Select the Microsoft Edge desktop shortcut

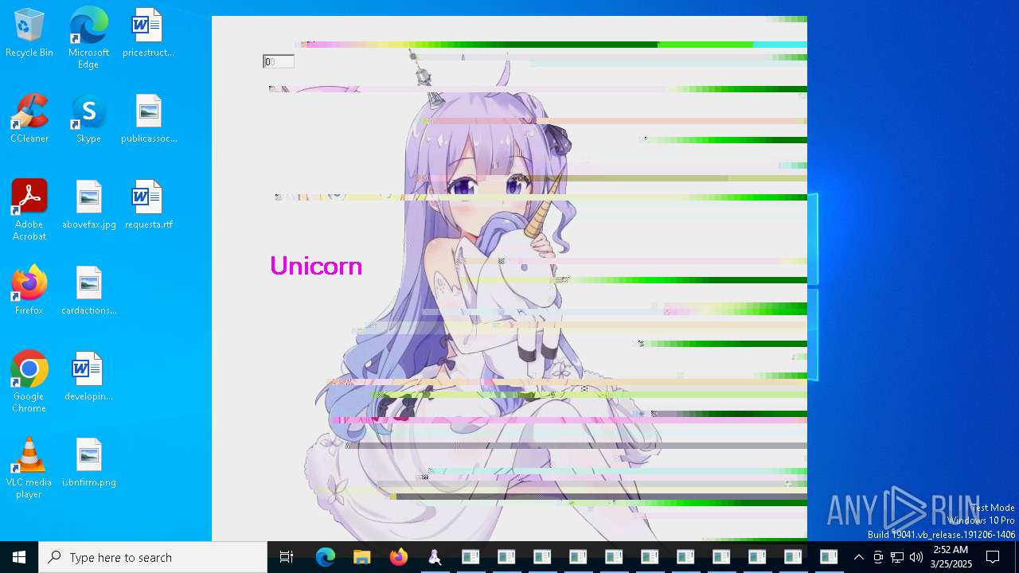click(x=88, y=38)
